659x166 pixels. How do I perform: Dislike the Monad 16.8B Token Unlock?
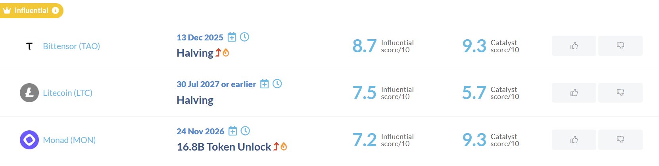coord(620,139)
